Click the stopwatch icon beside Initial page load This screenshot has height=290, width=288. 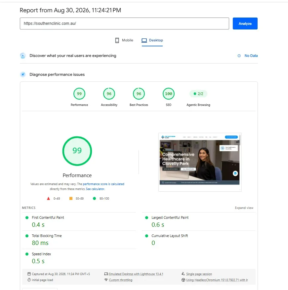(x=29, y=280)
